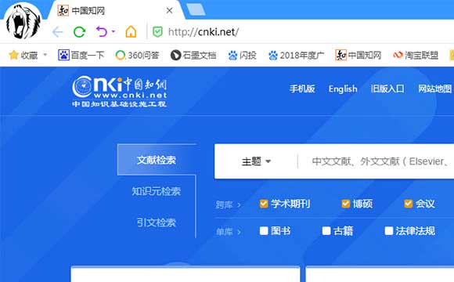Open the 主题 search field dropdown
This screenshot has height=282, width=454.
256,161
